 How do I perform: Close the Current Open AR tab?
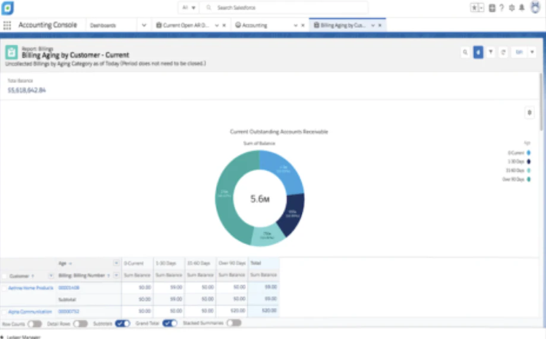point(224,25)
